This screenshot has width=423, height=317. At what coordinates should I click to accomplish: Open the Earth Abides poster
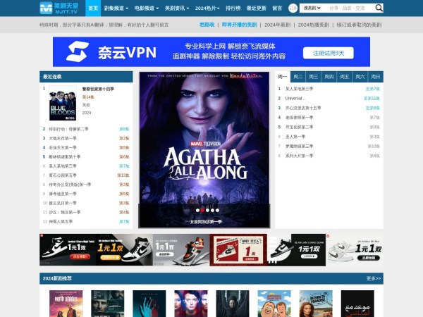tap(66, 304)
